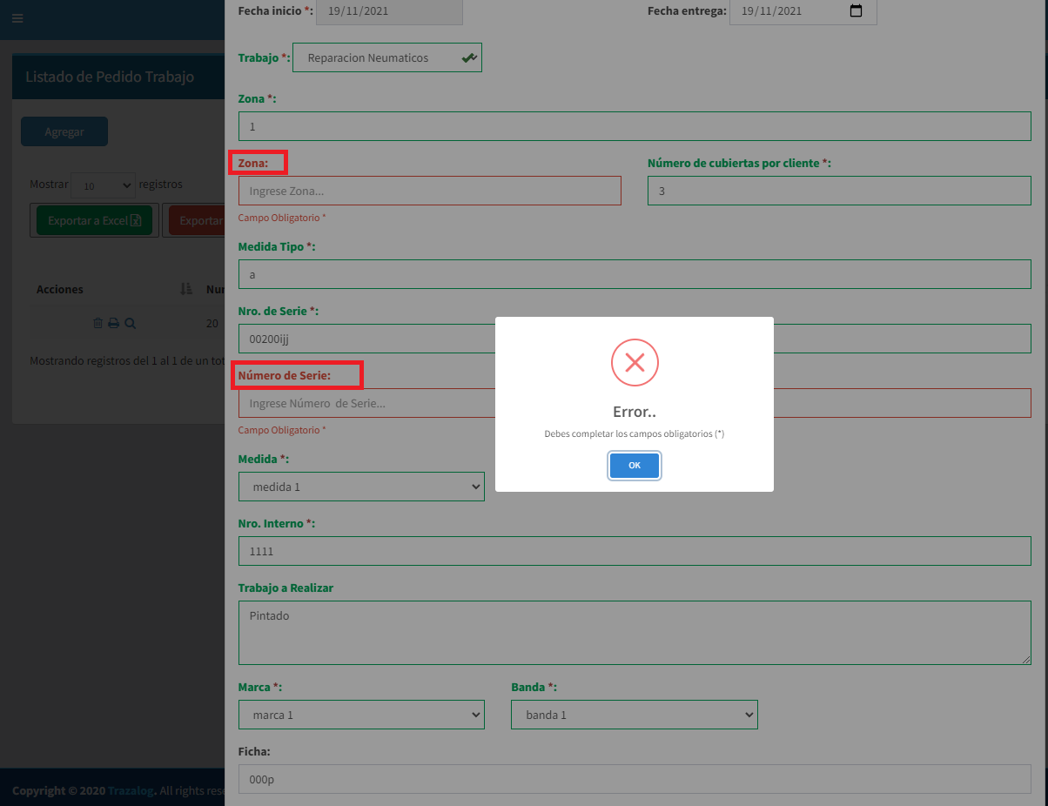Open the calendar picker for Fecha entrega
This screenshot has width=1048, height=806.
click(855, 12)
